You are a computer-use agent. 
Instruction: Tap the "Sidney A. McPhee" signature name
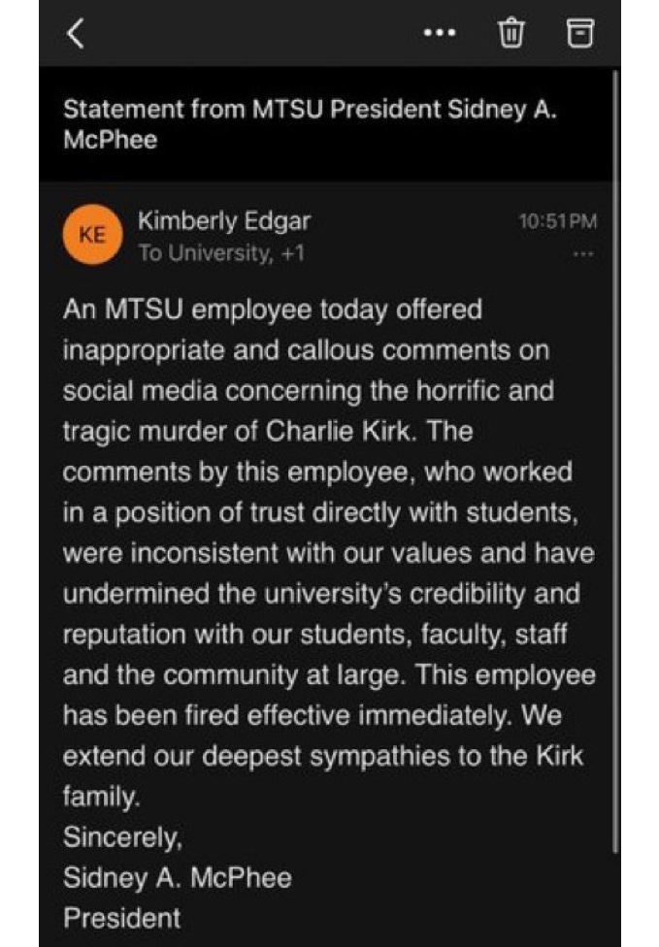coord(177,877)
